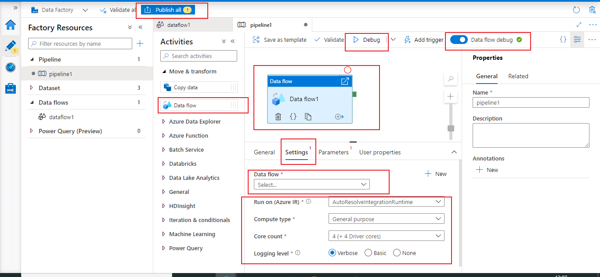Click the Debug button
Image resolution: width=600 pixels, height=277 pixels.
point(367,40)
